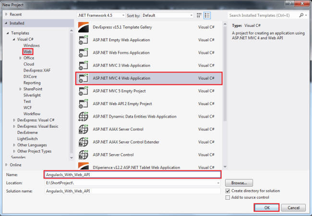Select the Windows template category

point(31,45)
